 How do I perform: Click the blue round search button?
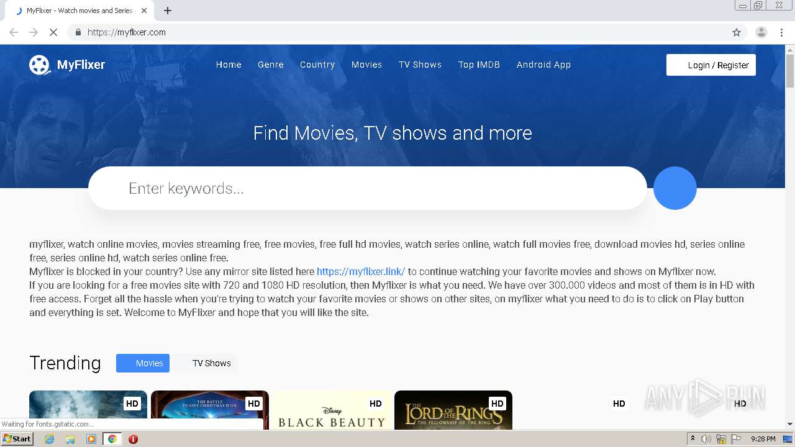675,188
